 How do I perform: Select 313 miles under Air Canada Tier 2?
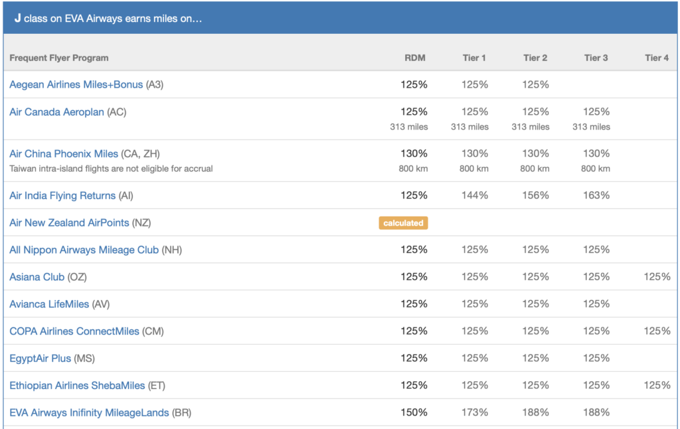[531, 127]
